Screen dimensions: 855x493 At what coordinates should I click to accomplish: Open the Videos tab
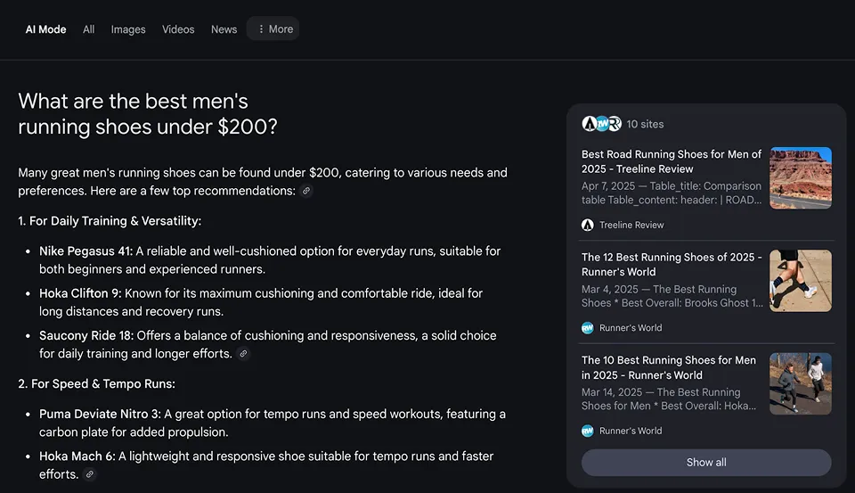[x=178, y=29]
